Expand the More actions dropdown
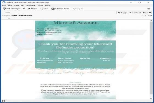The image size is (154, 103). coord(147,13)
